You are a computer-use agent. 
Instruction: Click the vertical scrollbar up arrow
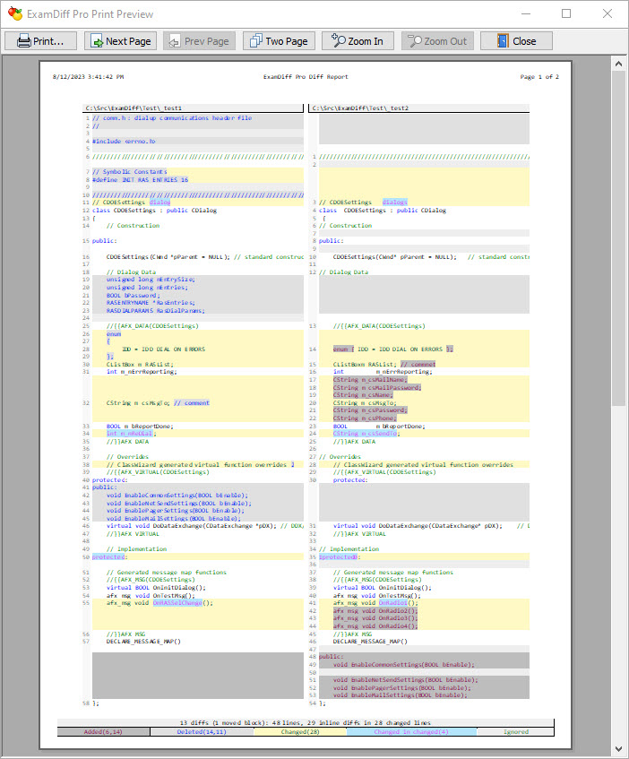(618, 64)
